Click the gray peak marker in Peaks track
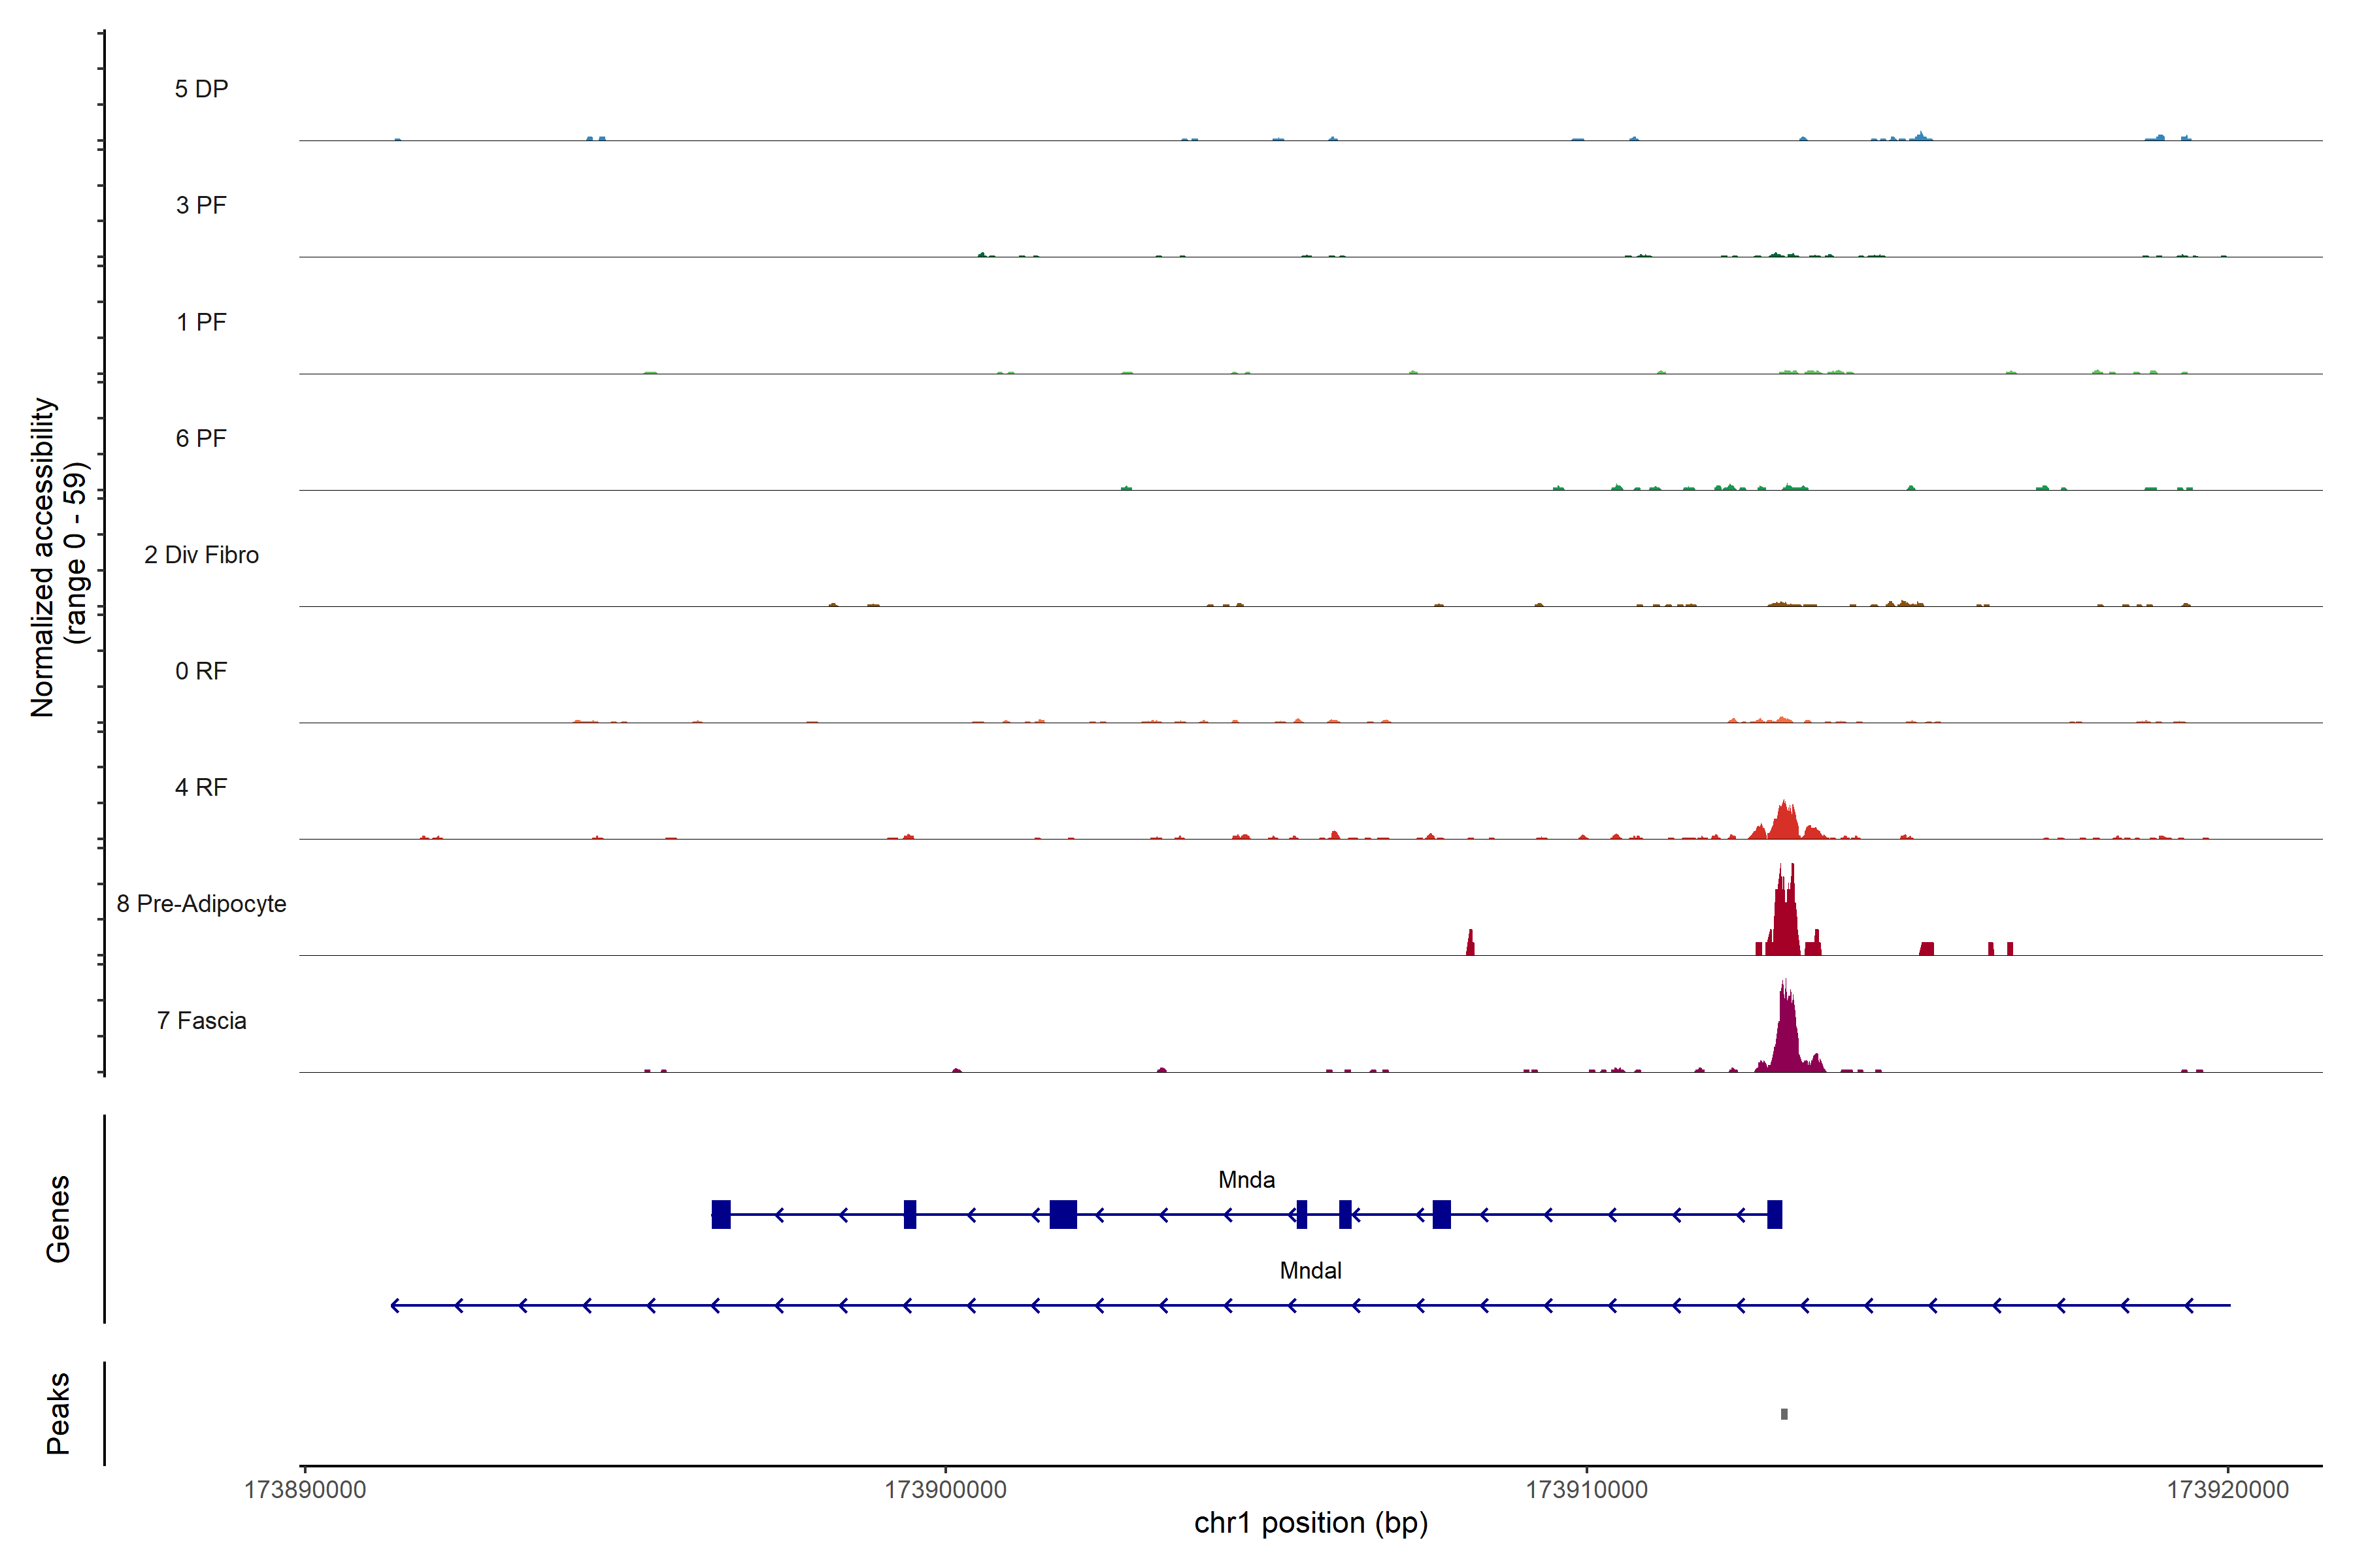Image resolution: width=2353 pixels, height=1568 pixels. point(1784,1414)
